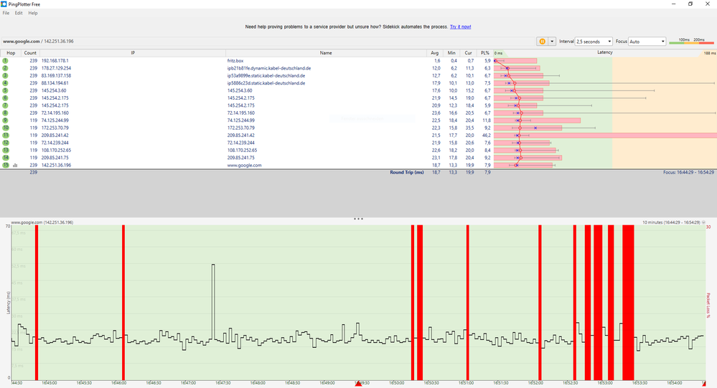Expand the Focus Auto combo box
The height and width of the screenshot is (388, 717).
click(x=647, y=41)
